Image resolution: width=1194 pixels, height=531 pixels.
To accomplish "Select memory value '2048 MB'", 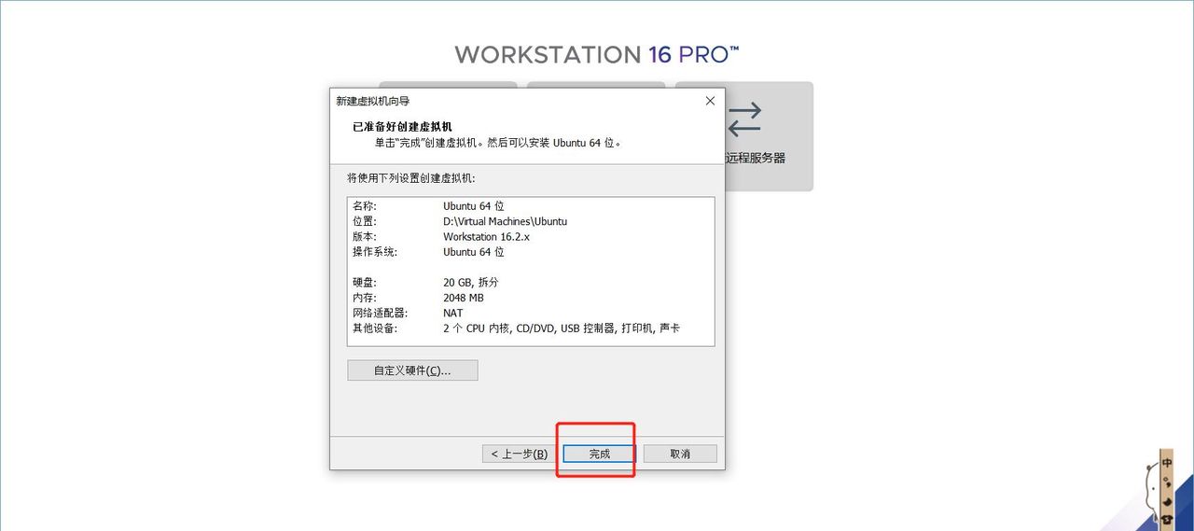I will pyautogui.click(x=464, y=298).
